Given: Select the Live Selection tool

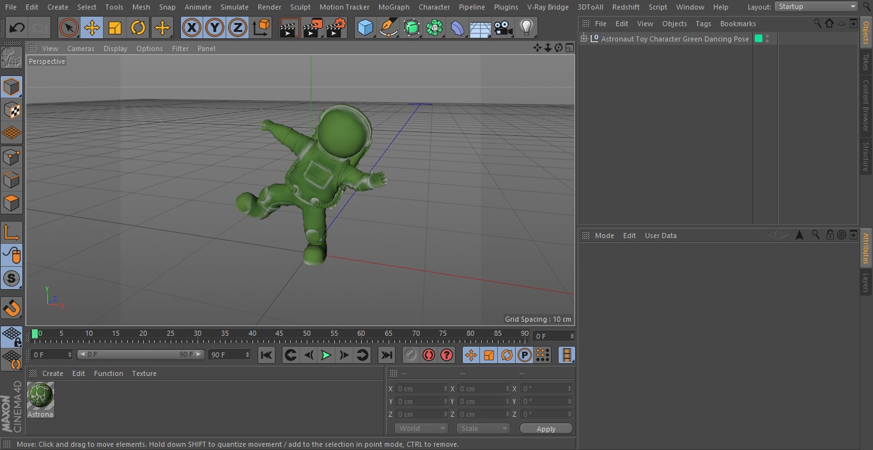Looking at the screenshot, I should click(x=69, y=27).
